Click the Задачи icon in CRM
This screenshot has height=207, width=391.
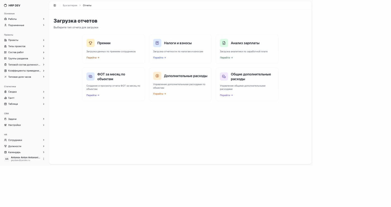click(5, 119)
